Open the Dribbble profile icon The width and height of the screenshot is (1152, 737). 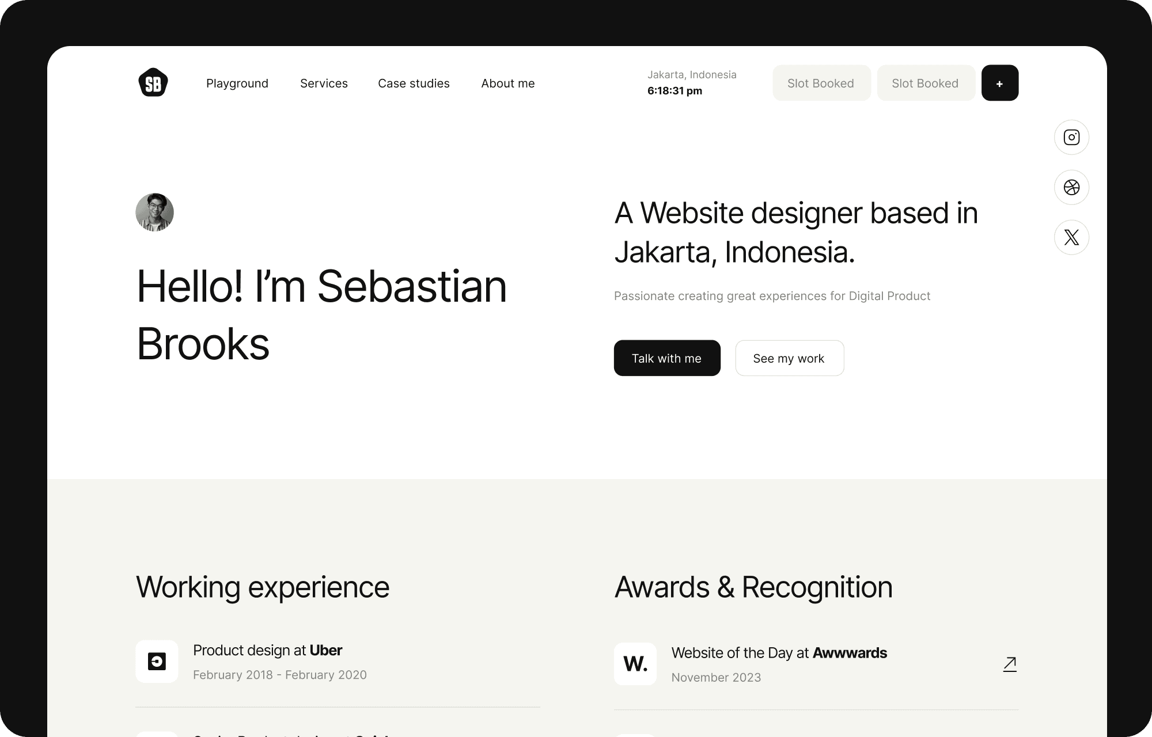click(x=1071, y=187)
